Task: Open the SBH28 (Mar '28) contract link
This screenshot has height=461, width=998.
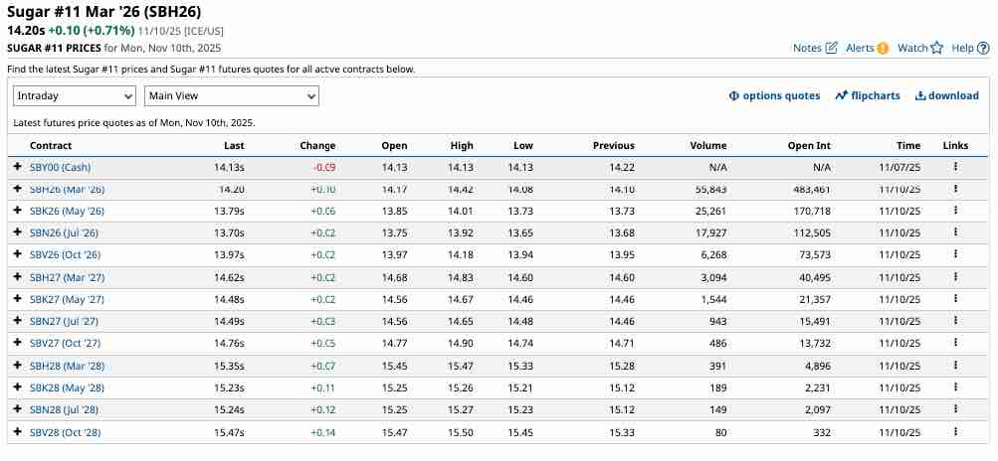Action: pyautogui.click(x=67, y=366)
